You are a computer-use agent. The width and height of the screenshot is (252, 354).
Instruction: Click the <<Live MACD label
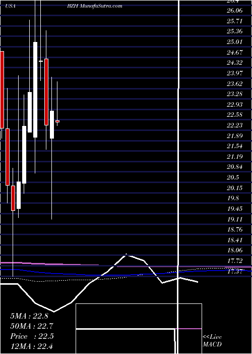coord(212,341)
